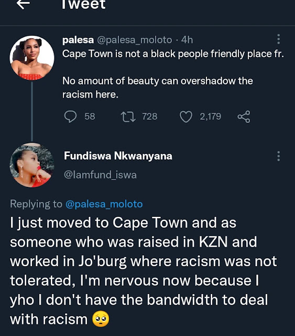Retweet palesa's Cape Town tweet
This screenshot has width=295, height=336.
point(128,117)
